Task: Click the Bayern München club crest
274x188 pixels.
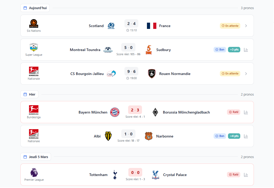Action: click(x=115, y=112)
